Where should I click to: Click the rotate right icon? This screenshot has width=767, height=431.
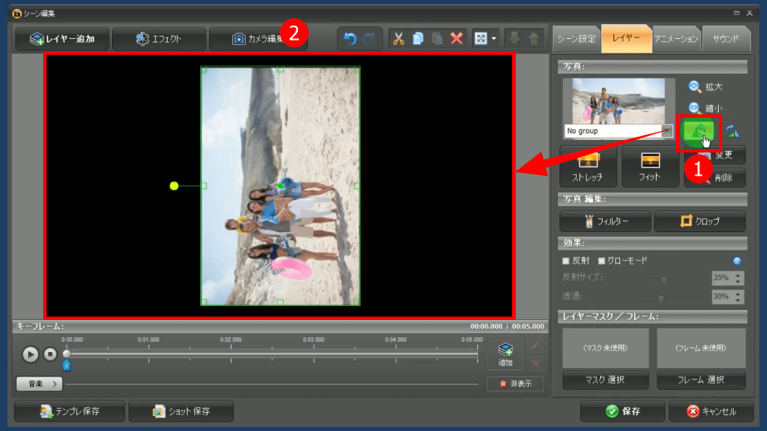[x=732, y=131]
